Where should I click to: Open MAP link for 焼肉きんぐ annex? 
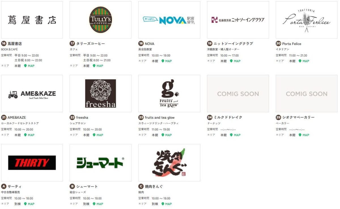tap(167, 204)
